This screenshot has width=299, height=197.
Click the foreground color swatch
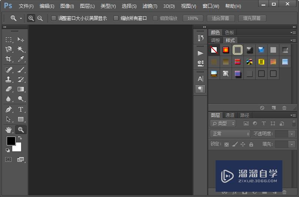[x=11, y=141]
